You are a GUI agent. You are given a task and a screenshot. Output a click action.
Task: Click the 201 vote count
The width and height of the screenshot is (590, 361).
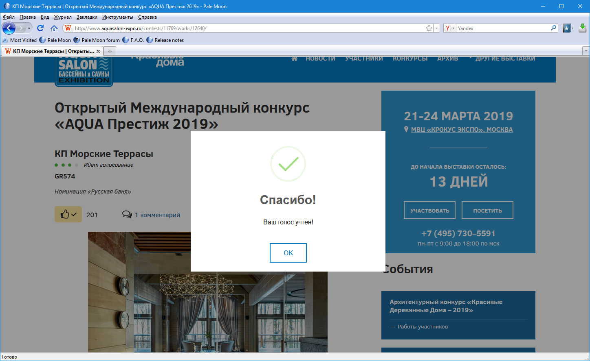(x=92, y=215)
